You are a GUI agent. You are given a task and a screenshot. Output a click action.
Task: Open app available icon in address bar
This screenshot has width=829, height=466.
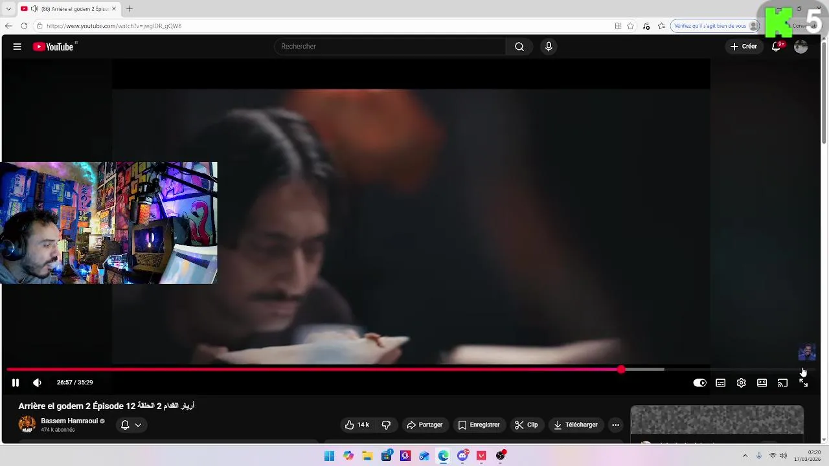point(618,26)
